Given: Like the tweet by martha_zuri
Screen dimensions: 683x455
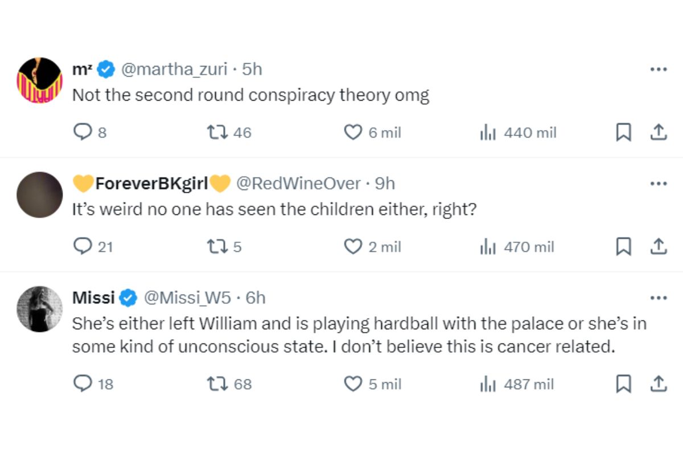Looking at the screenshot, I should coord(353,133).
